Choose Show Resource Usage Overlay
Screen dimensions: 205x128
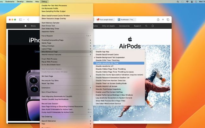(67, 18)
